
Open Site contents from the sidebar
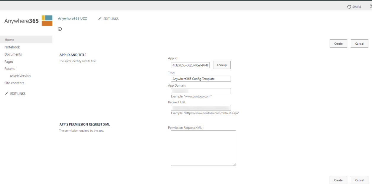tap(14, 83)
